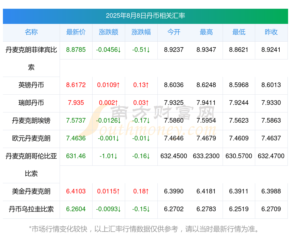
Task: Click the row name 丹麦克朗埃镑
Action: [x=31, y=121]
